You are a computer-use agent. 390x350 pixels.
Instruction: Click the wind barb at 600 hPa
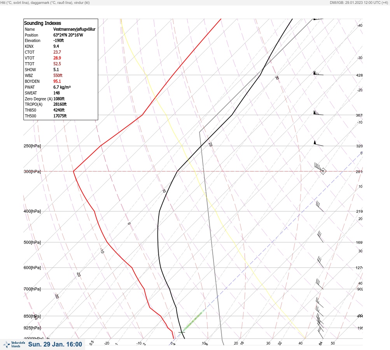(321, 262)
